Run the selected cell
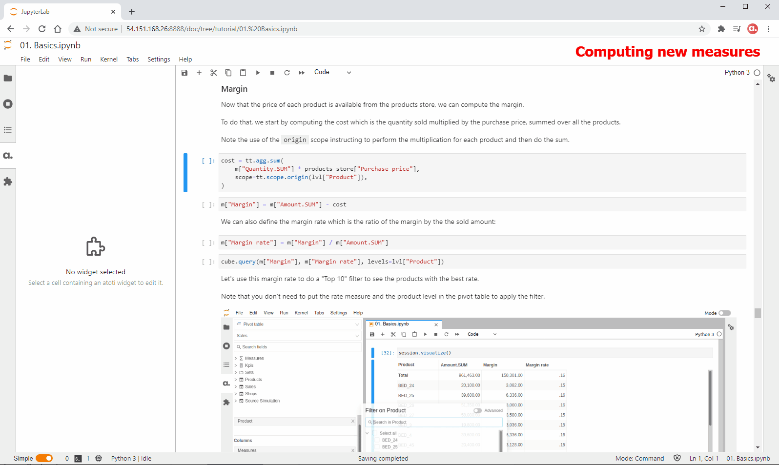This screenshot has height=465, width=779. 258,73
